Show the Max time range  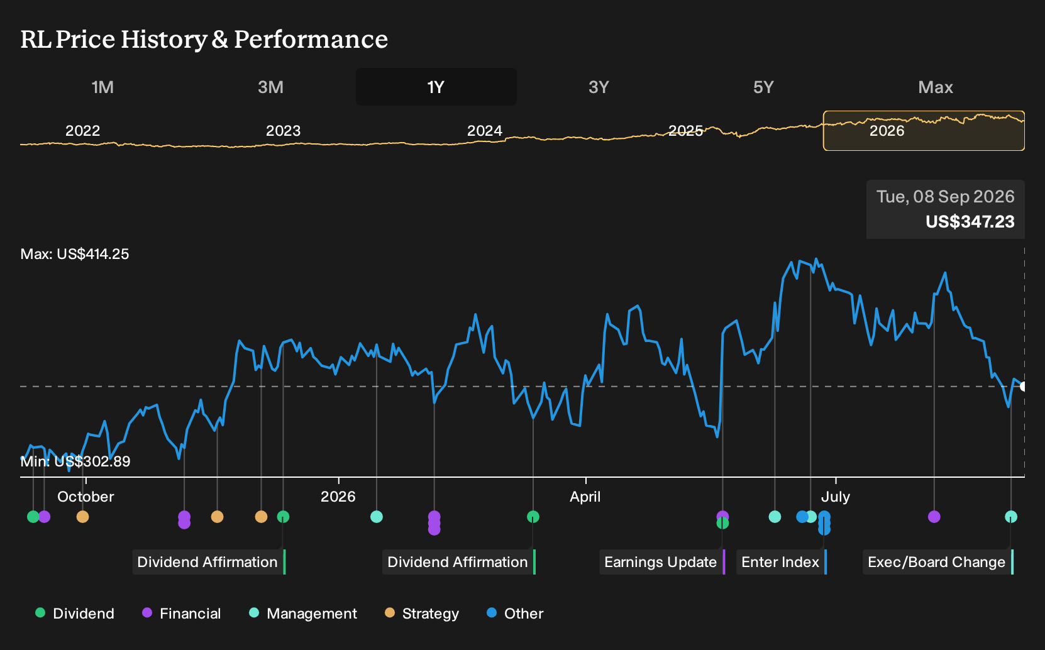pyautogui.click(x=936, y=87)
